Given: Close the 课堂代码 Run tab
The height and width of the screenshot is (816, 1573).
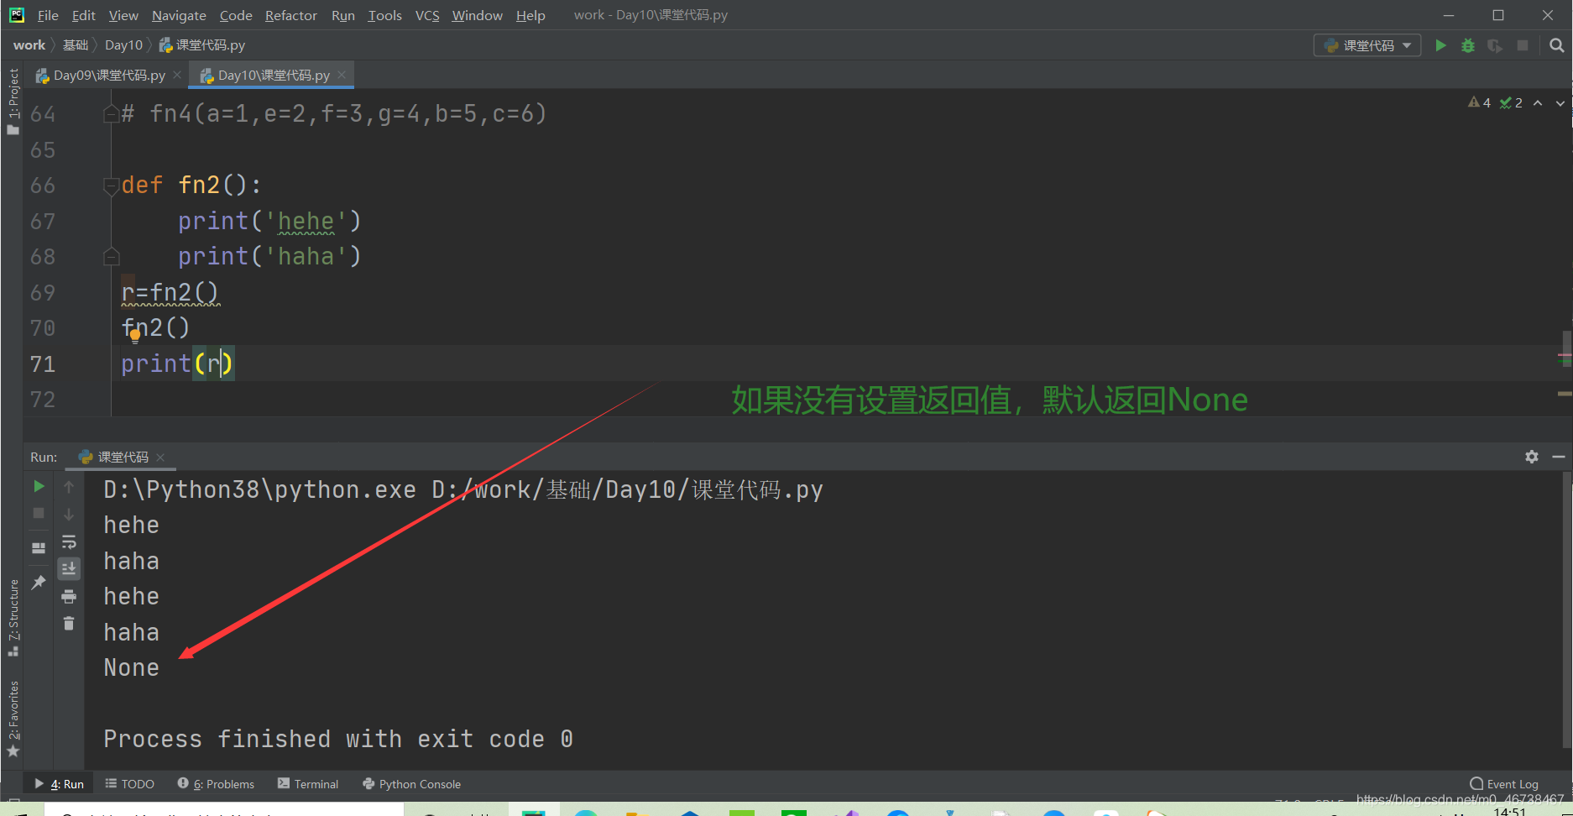Looking at the screenshot, I should click(160, 458).
